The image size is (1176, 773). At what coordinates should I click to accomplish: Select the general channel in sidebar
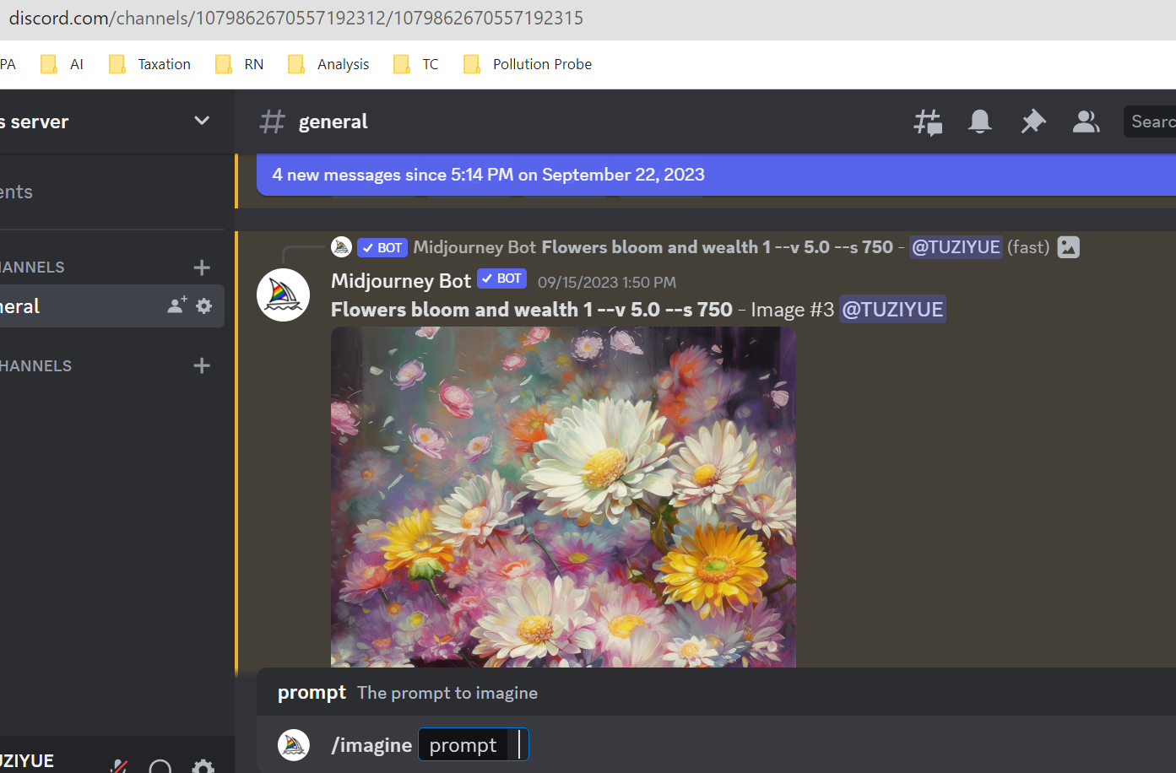tap(111, 305)
